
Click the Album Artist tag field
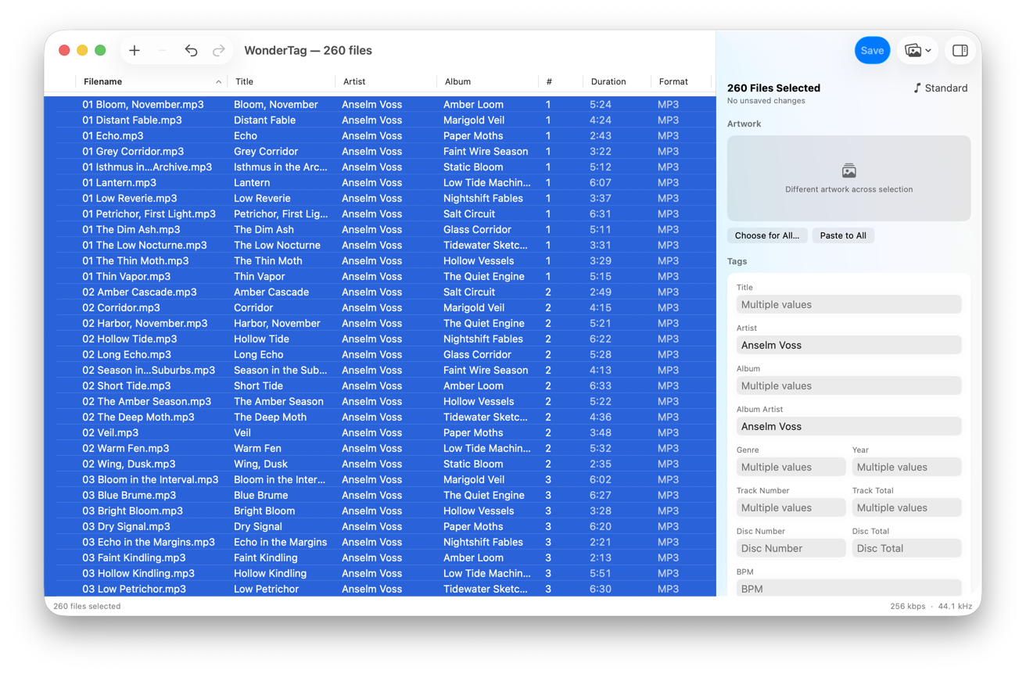pyautogui.click(x=848, y=427)
